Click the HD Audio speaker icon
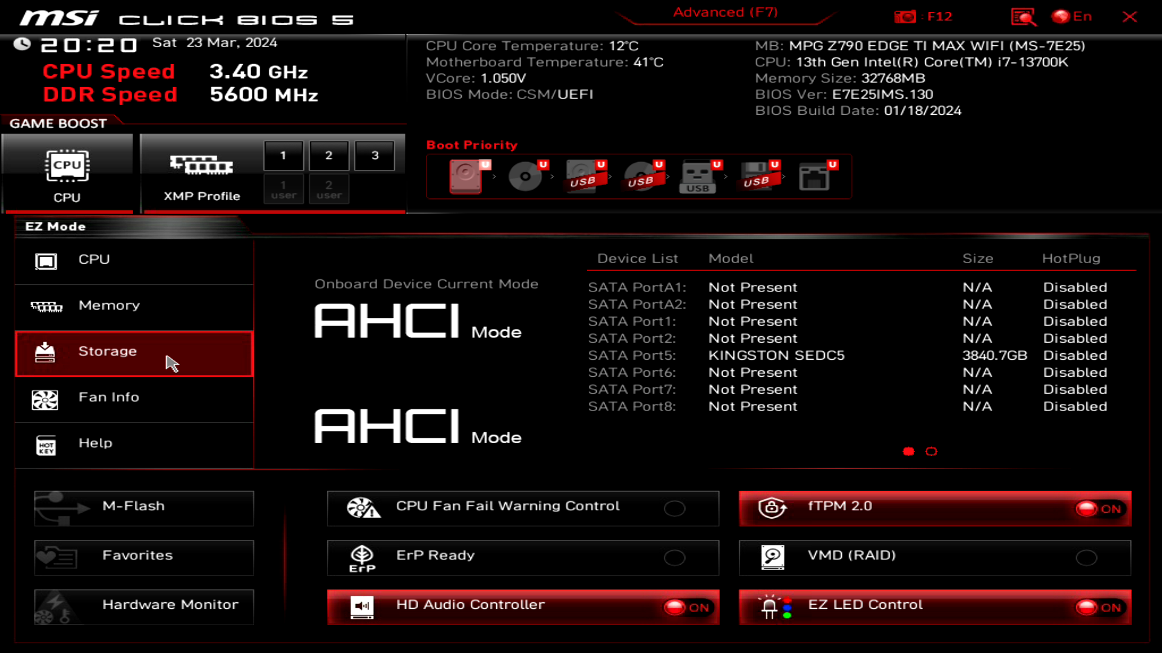Screen dimensions: 1162x653 362,607
